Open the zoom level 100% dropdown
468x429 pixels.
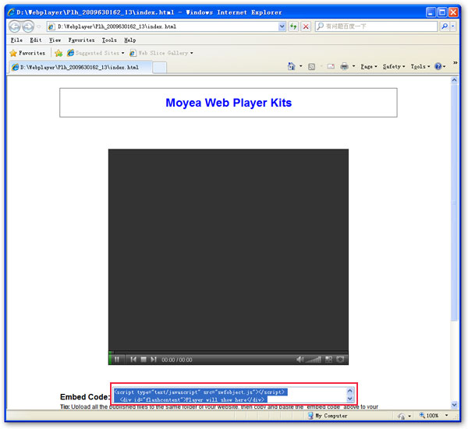point(446,415)
